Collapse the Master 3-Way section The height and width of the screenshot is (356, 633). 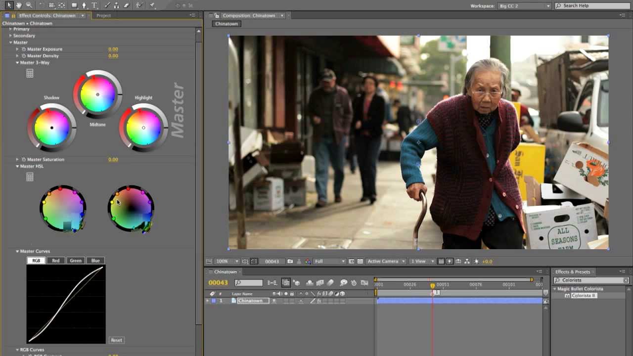[17, 63]
